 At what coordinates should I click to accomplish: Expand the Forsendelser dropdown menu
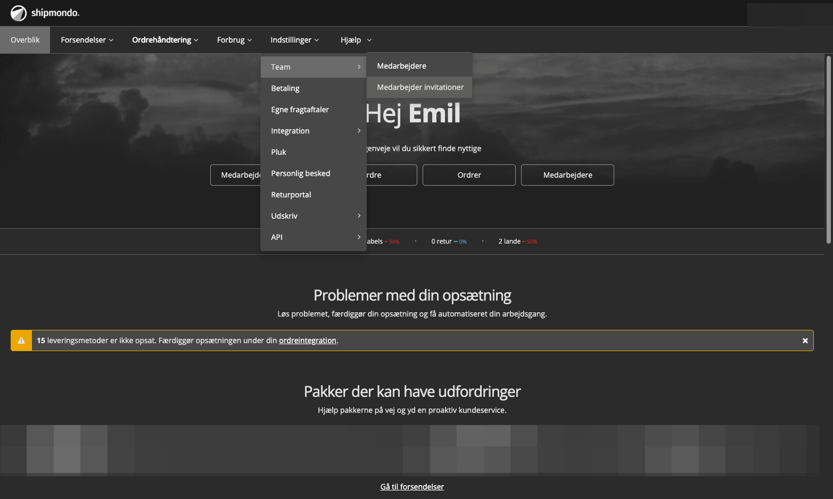point(87,40)
